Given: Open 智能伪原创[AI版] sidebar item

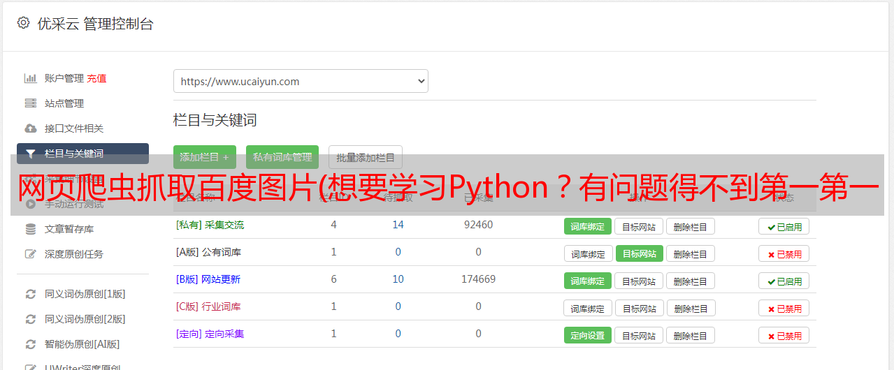Looking at the screenshot, I should [82, 344].
